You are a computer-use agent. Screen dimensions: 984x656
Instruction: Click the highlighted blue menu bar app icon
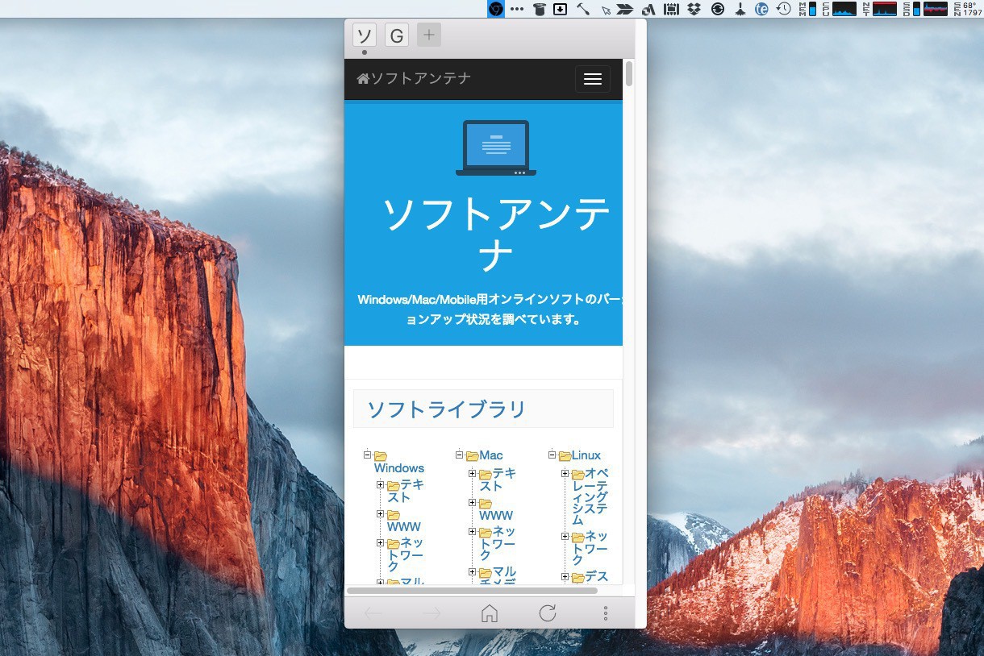point(496,9)
